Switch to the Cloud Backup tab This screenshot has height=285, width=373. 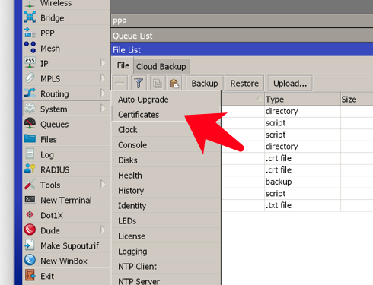(x=161, y=67)
